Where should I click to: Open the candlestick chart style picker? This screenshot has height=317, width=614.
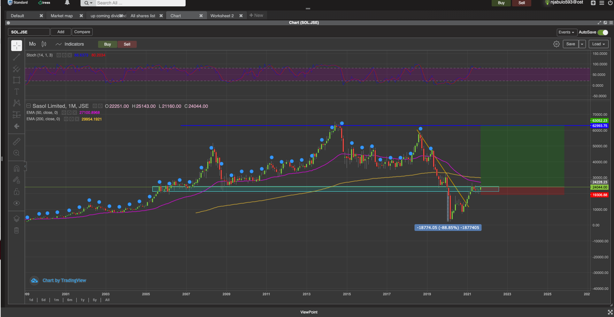(x=44, y=44)
